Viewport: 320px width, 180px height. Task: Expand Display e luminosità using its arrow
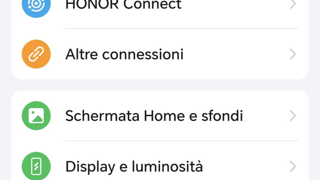[293, 167]
